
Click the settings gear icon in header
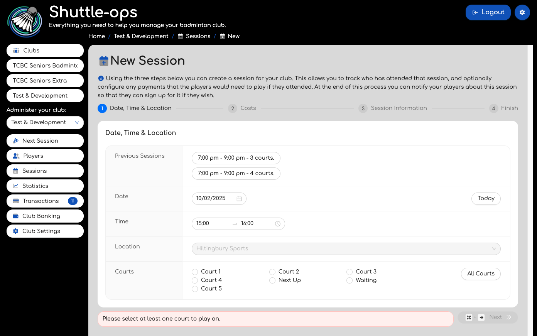click(522, 12)
